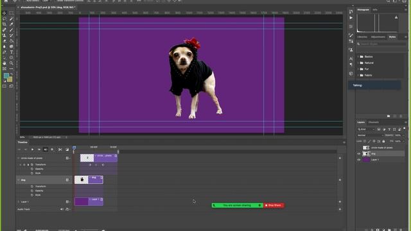Screen dimensions: 411x231
Task: Select the Rectangular Marquee tool
Action: coord(12,13)
